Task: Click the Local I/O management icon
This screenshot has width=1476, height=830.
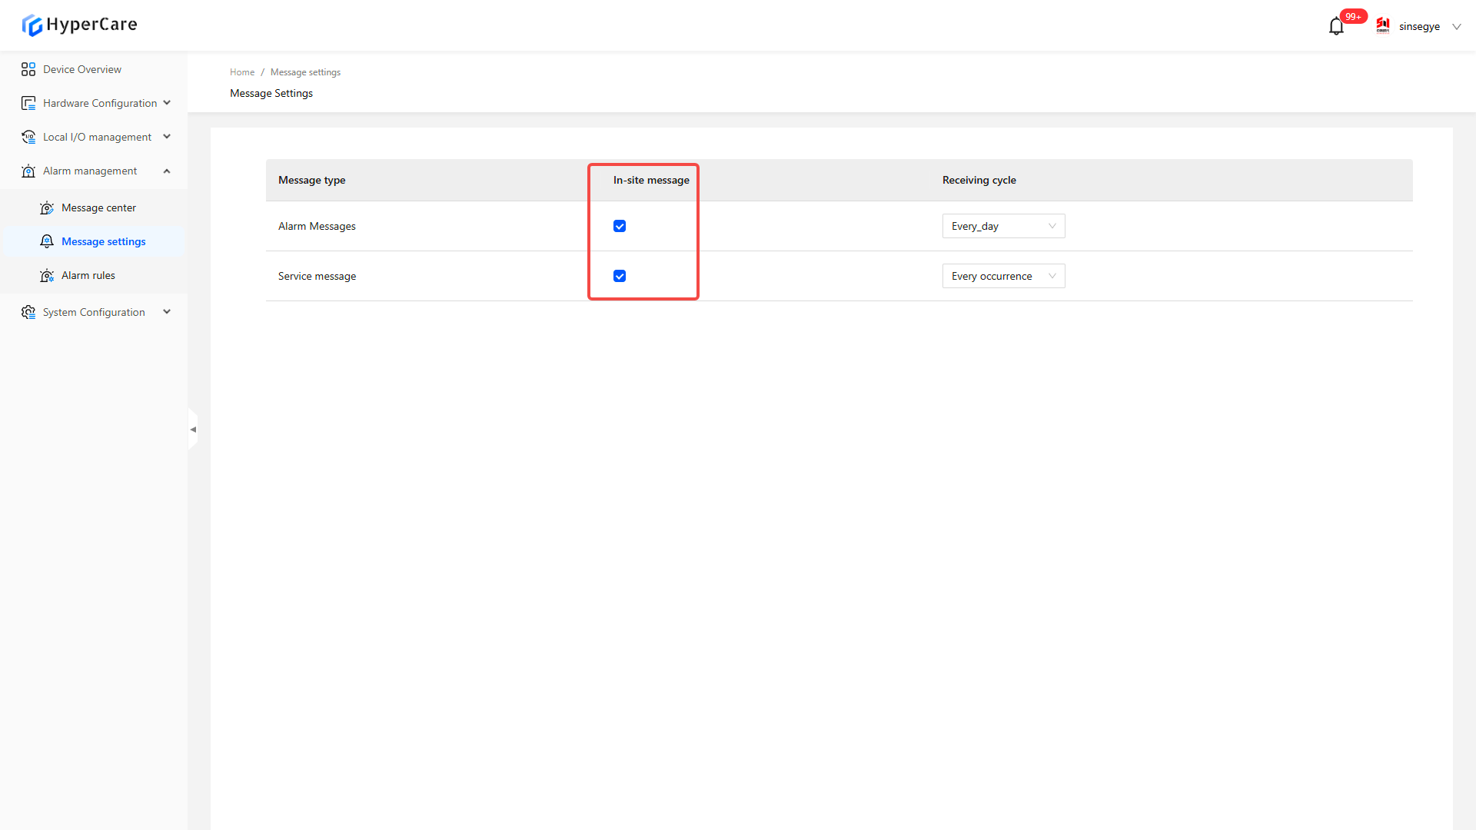Action: (x=28, y=137)
